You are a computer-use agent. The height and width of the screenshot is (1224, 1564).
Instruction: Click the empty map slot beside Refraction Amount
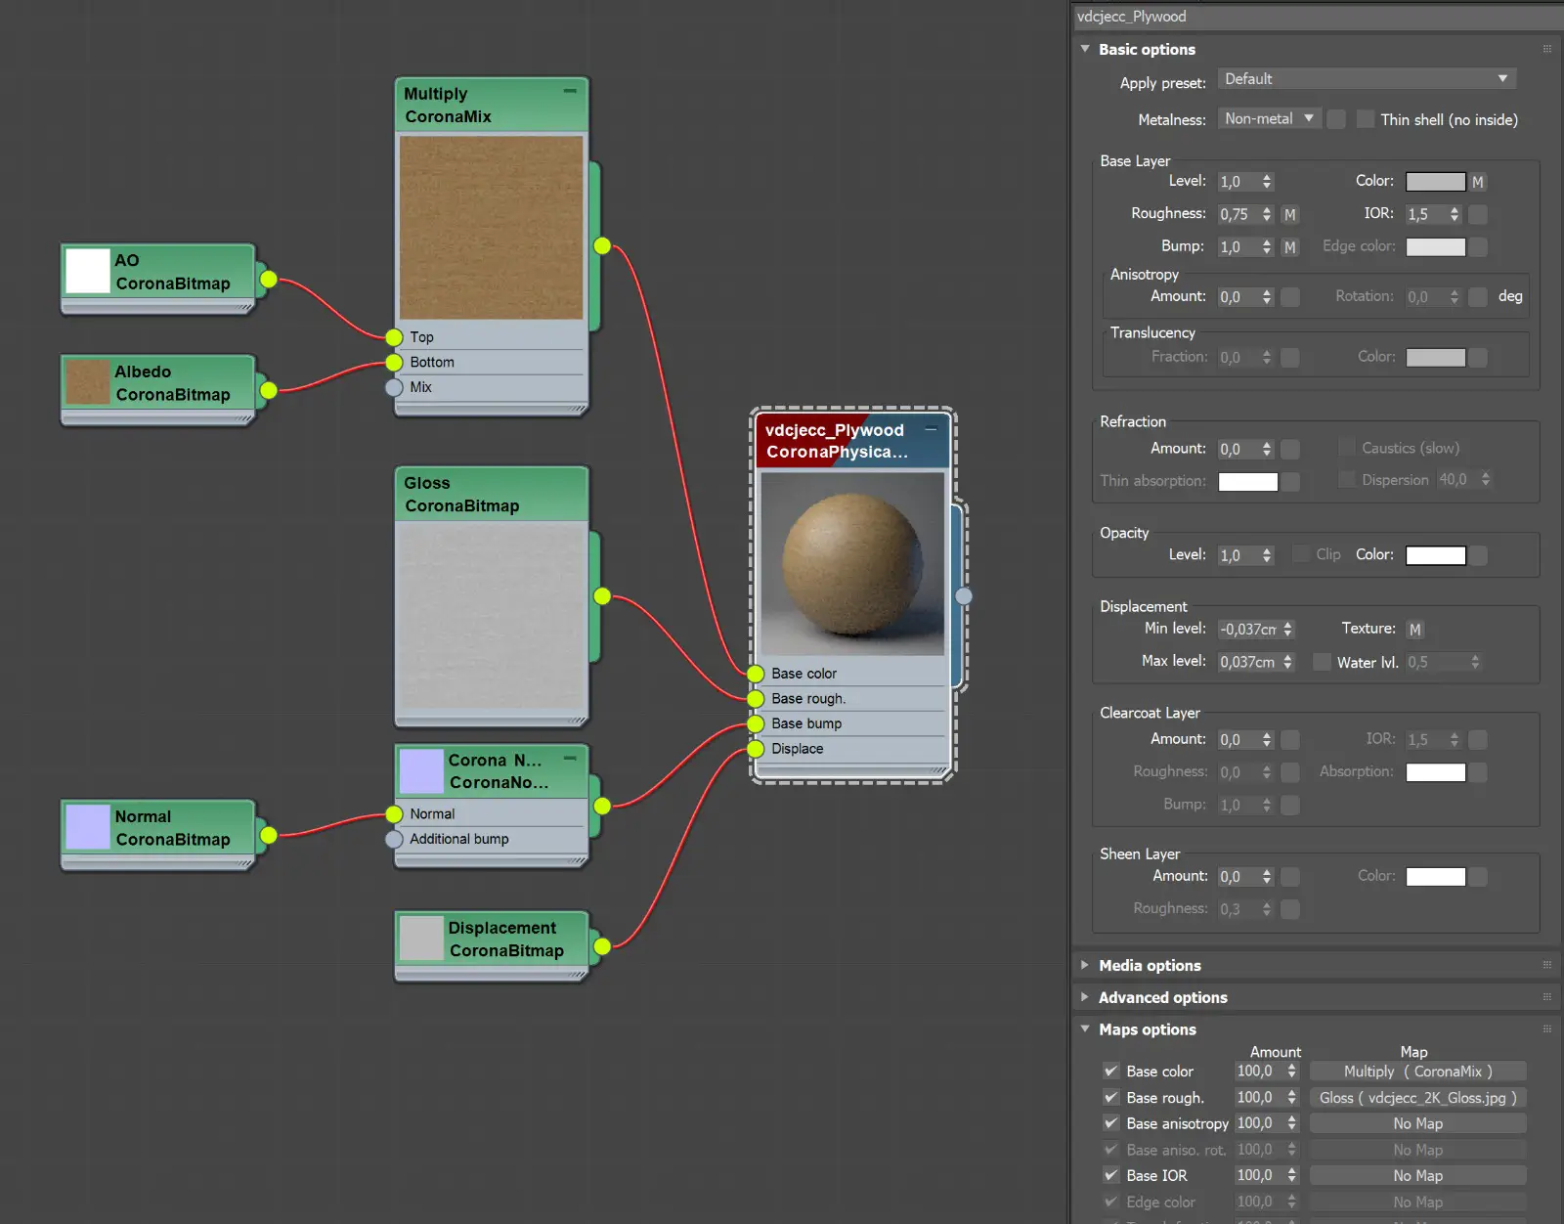click(1290, 449)
